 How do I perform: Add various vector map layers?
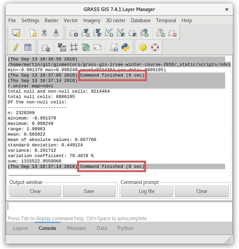[x=121, y=33]
